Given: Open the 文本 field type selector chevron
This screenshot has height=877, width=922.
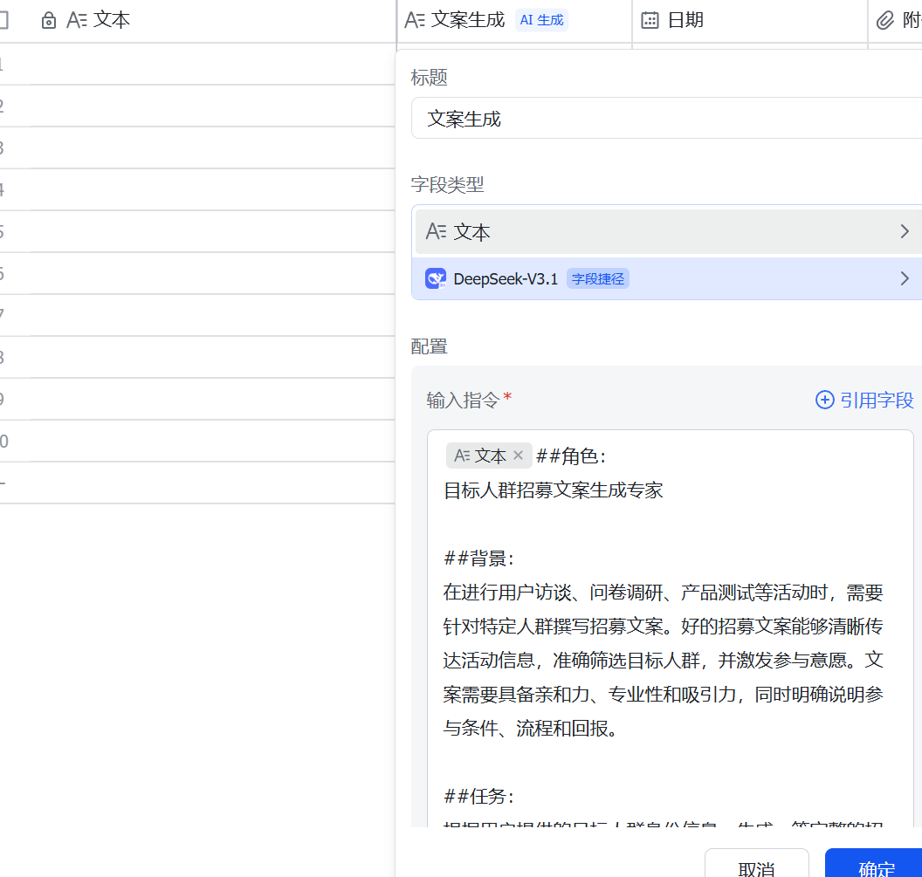Looking at the screenshot, I should [x=904, y=231].
